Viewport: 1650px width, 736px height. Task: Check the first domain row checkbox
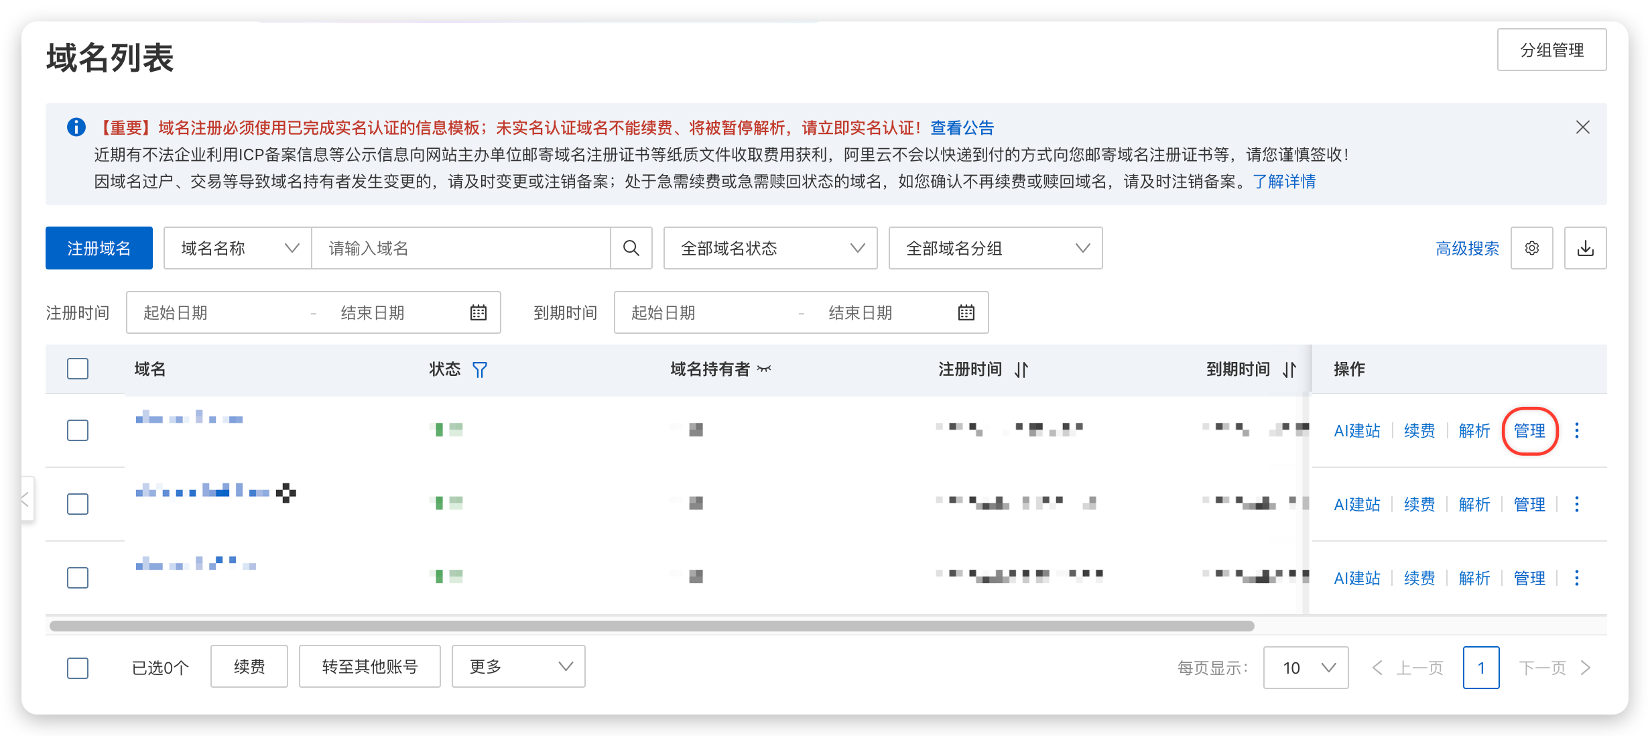coord(77,431)
